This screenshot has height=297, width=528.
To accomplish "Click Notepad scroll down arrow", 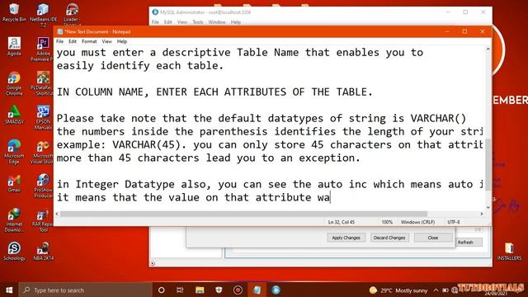I will pos(488,207).
